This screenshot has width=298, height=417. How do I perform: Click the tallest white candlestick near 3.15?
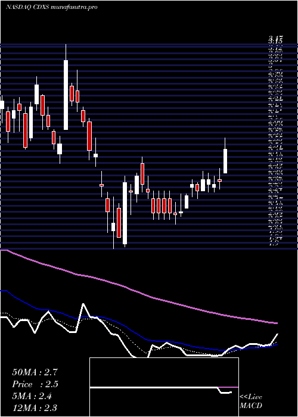click(66, 95)
